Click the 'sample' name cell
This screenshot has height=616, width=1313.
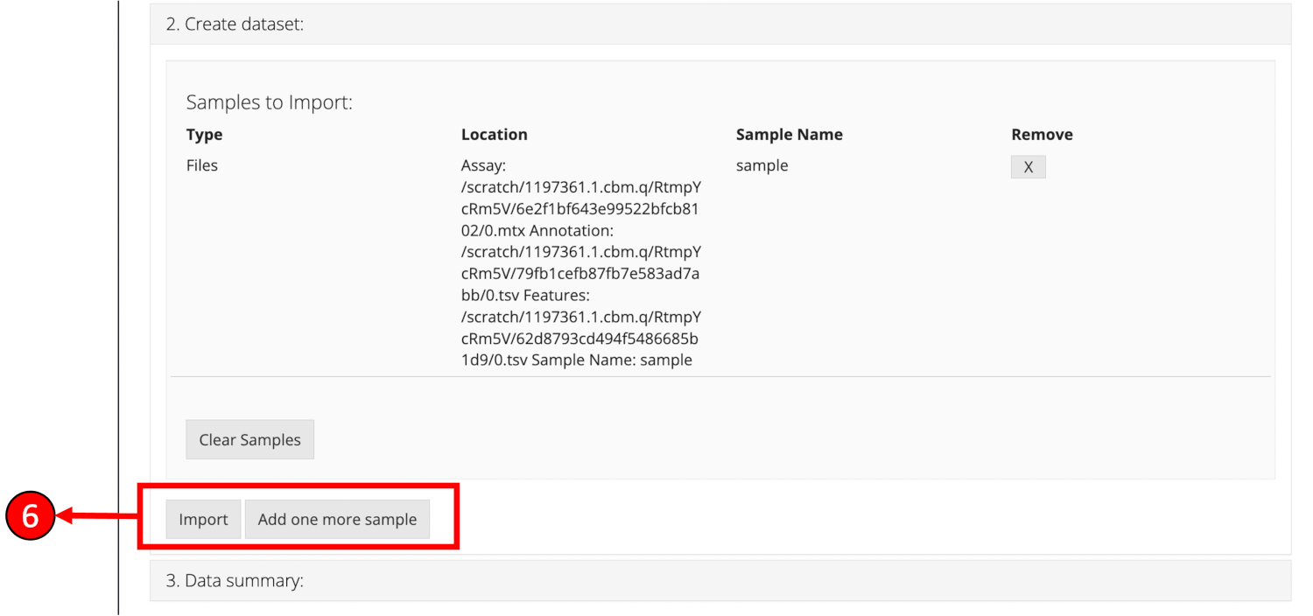[x=762, y=165]
